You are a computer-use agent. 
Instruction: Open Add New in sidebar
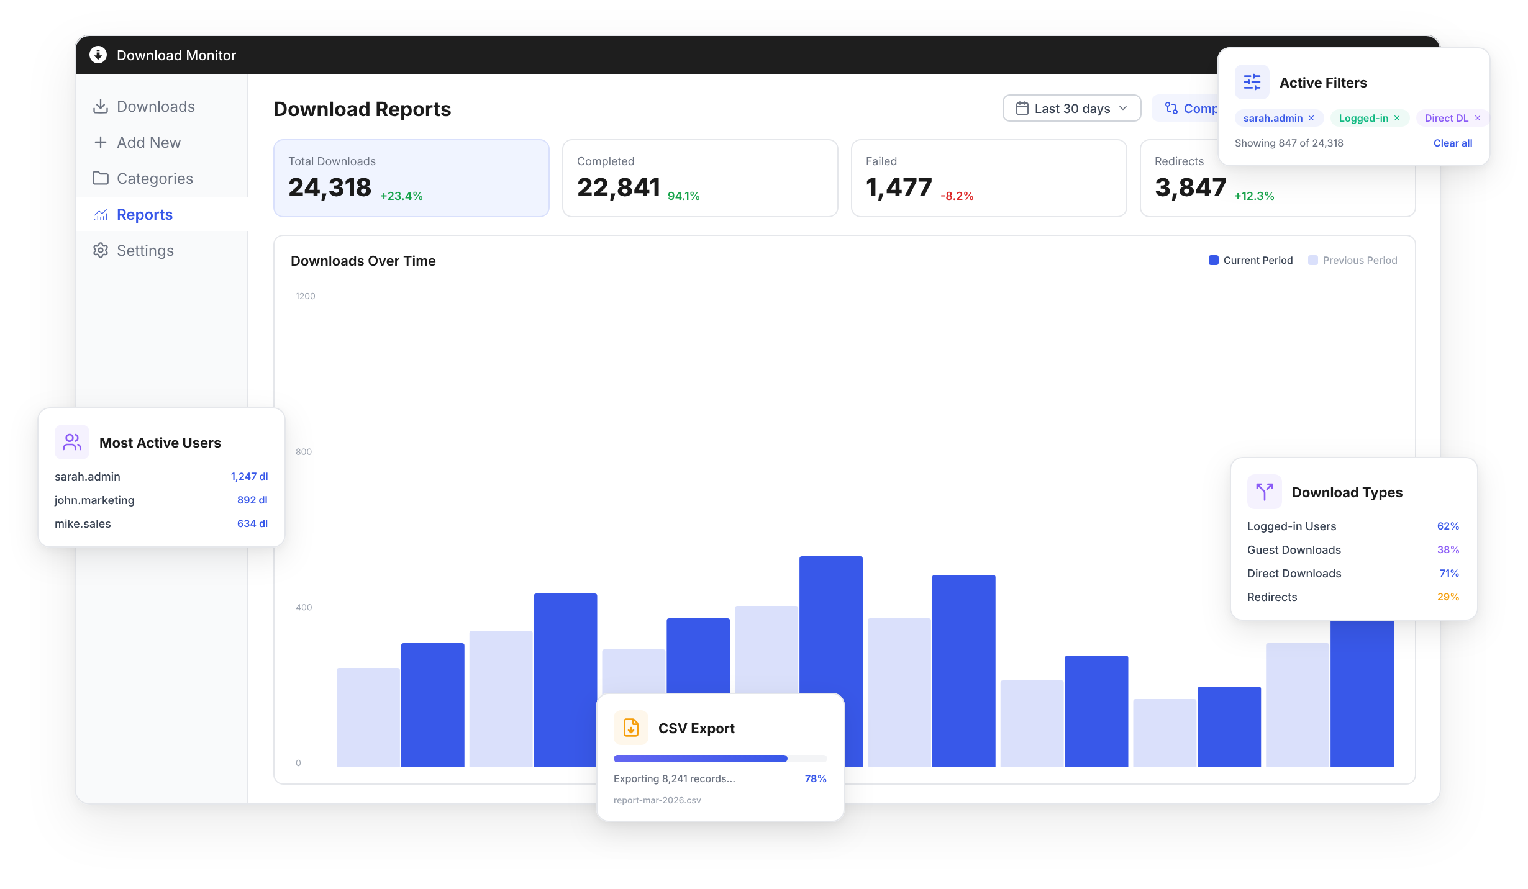coord(148,142)
